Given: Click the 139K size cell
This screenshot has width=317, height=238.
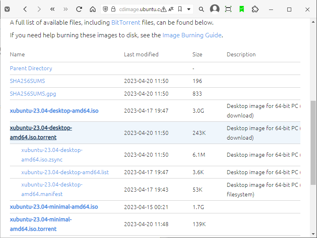Looking at the screenshot, I should tap(199, 224).
